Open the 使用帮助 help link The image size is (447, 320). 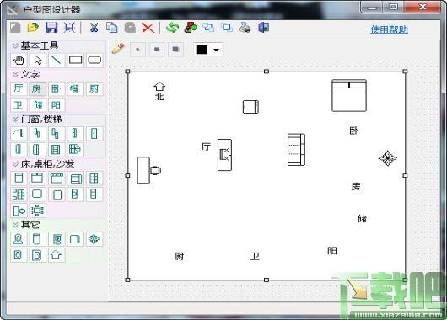tap(389, 29)
